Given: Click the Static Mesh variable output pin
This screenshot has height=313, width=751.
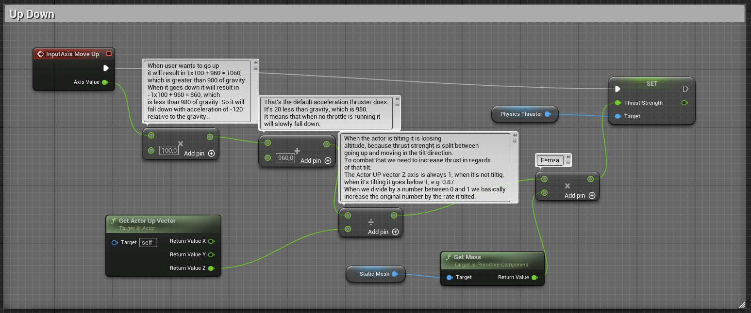Looking at the screenshot, I should pyautogui.click(x=395, y=274).
